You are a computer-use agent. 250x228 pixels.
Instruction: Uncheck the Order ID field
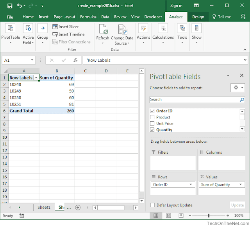[152, 111]
